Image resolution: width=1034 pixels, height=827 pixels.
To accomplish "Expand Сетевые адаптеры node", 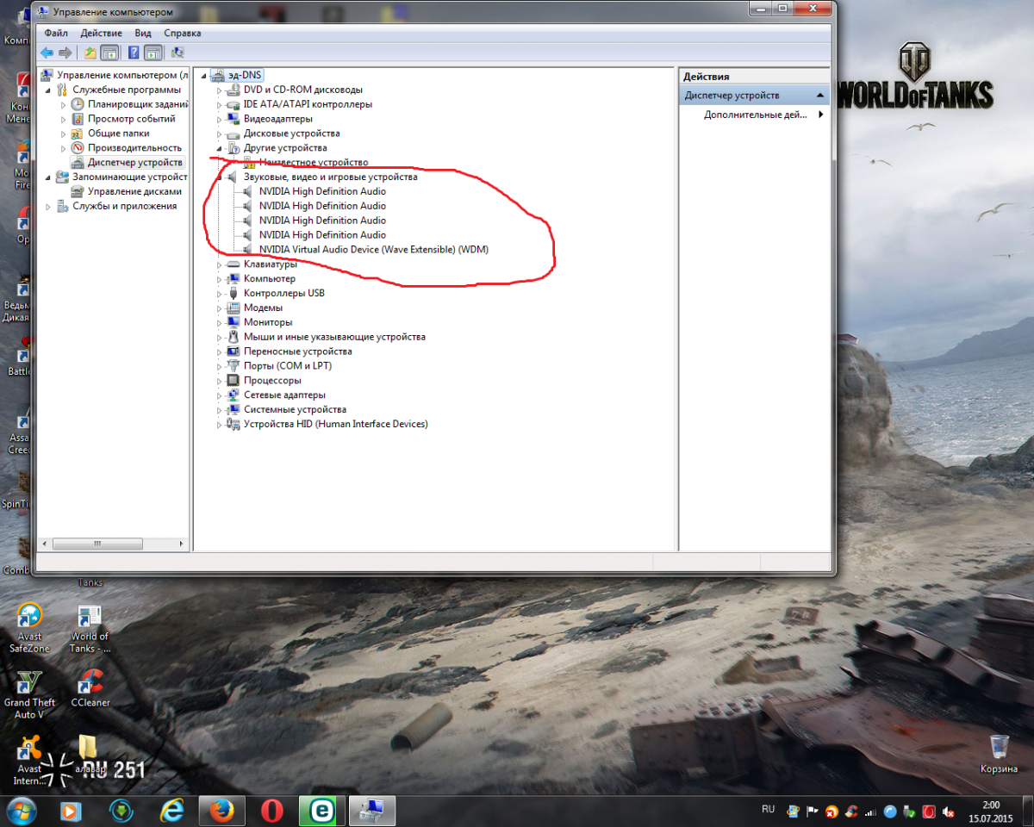I will click(x=219, y=395).
